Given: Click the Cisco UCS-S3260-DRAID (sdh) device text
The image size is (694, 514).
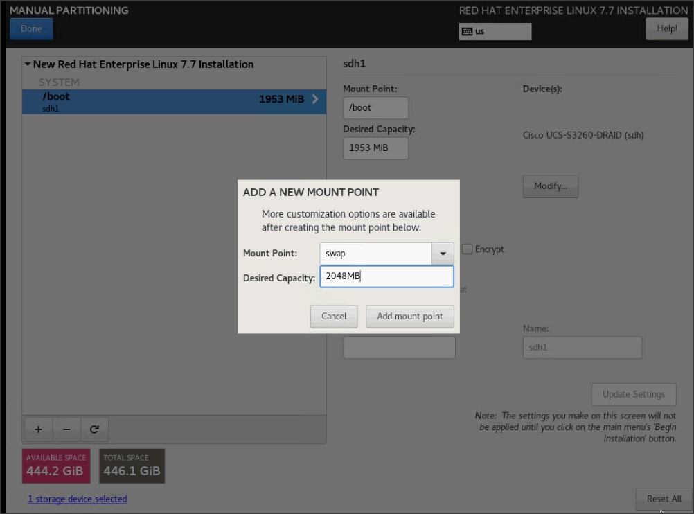Looking at the screenshot, I should click(x=583, y=135).
